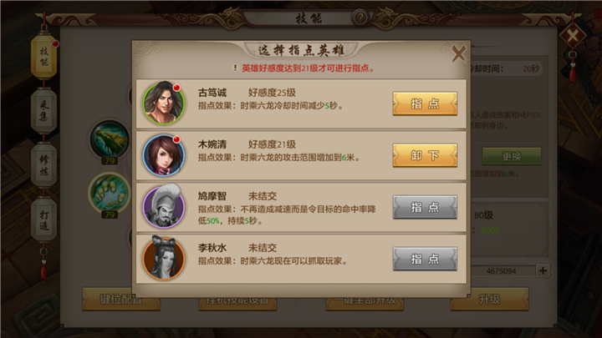Close the 选择指点英雄 dialog
The image size is (602, 338).
click(x=458, y=53)
